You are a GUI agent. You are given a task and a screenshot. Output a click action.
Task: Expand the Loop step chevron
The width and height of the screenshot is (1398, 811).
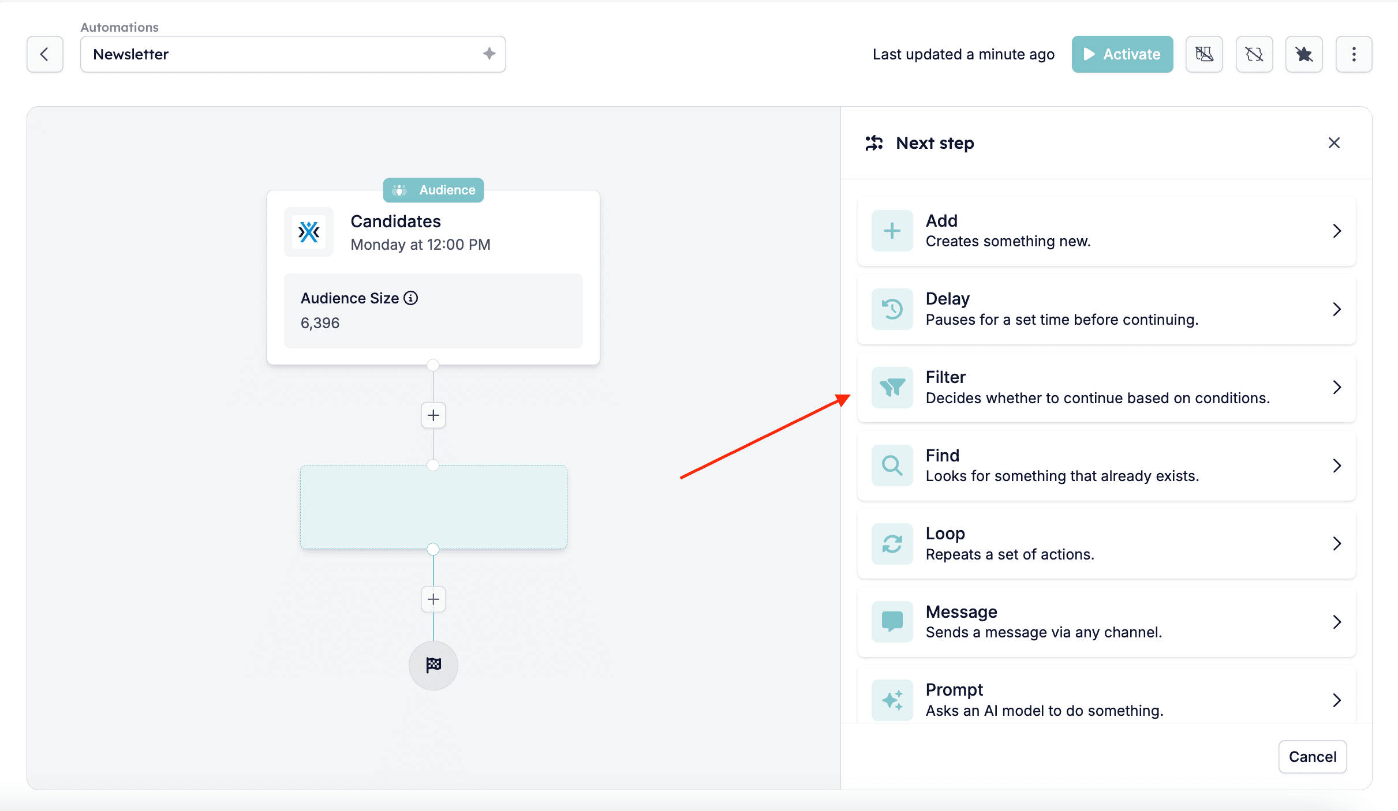point(1337,543)
